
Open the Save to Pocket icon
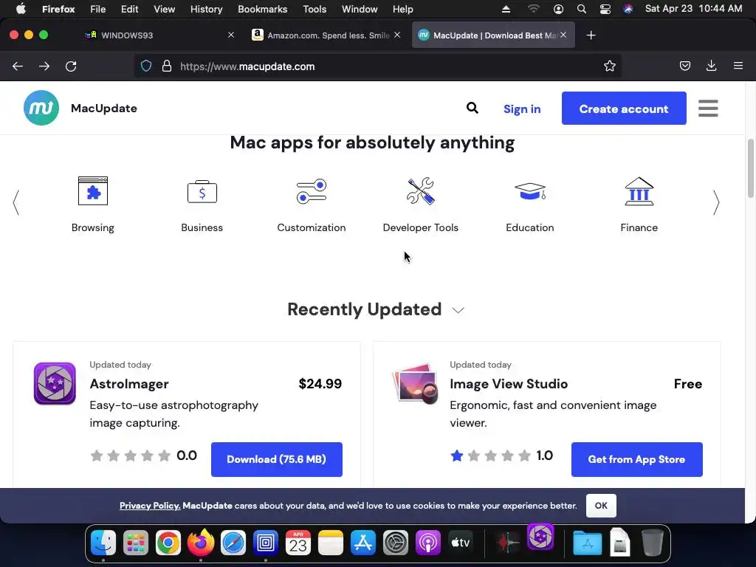[x=684, y=66]
